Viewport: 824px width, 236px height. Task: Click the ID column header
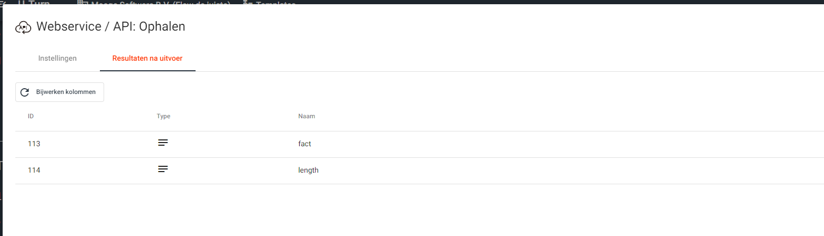coord(31,116)
